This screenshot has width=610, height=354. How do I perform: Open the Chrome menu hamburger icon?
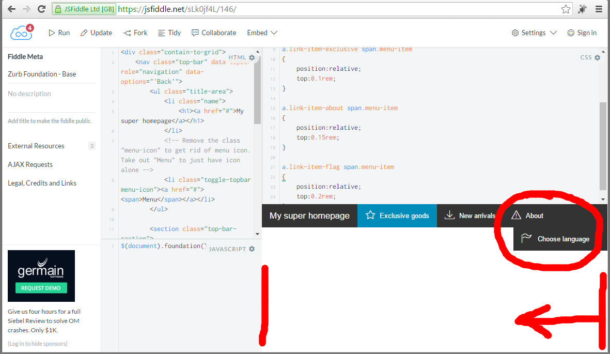(599, 9)
